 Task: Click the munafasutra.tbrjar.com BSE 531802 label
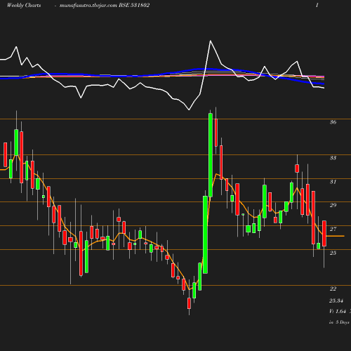105,6
